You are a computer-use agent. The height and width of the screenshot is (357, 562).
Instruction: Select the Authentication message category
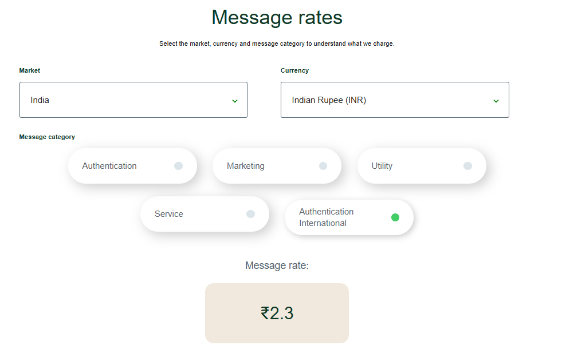pyautogui.click(x=132, y=165)
